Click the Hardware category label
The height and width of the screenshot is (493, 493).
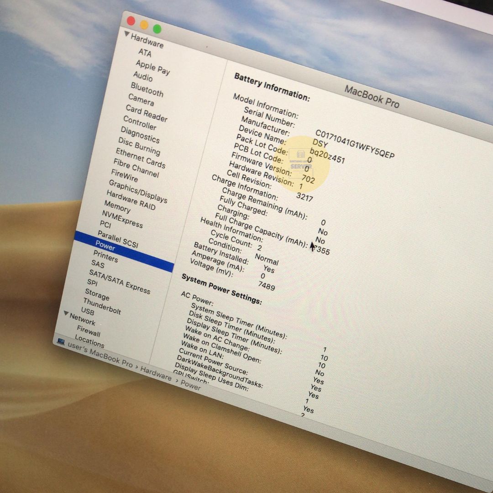pos(147,41)
